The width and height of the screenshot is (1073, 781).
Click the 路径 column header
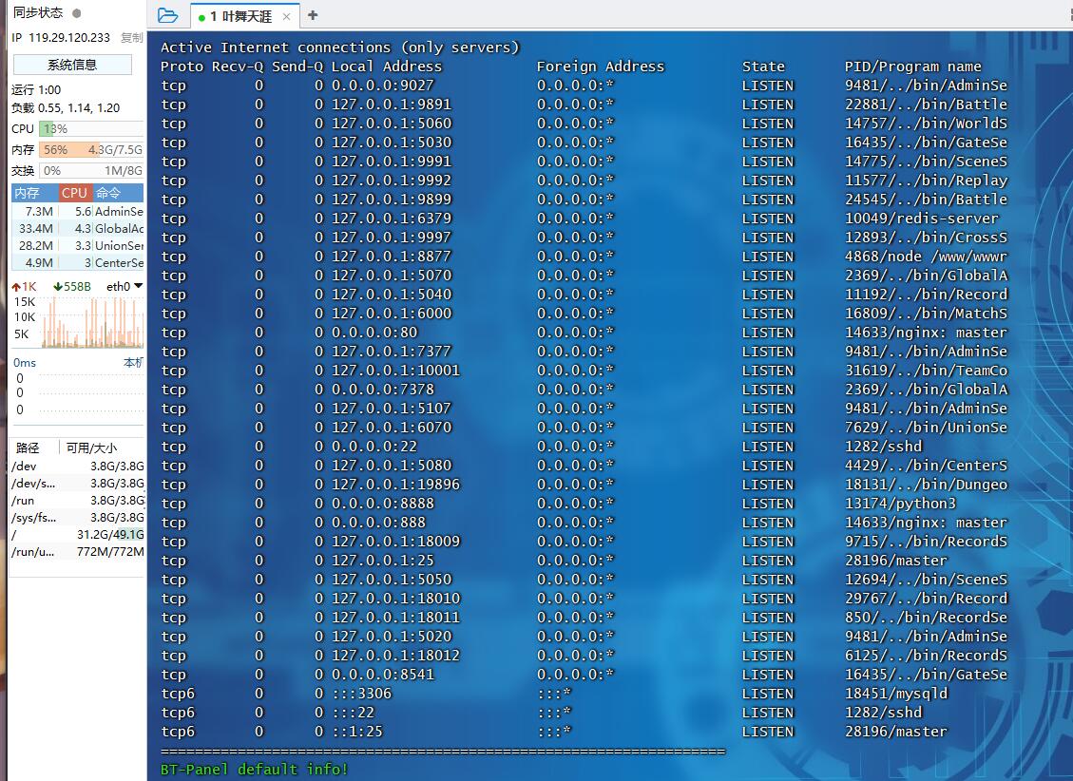(28, 448)
